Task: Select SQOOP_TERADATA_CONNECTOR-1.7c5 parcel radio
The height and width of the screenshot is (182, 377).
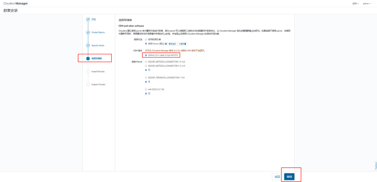Action: tap(146, 78)
